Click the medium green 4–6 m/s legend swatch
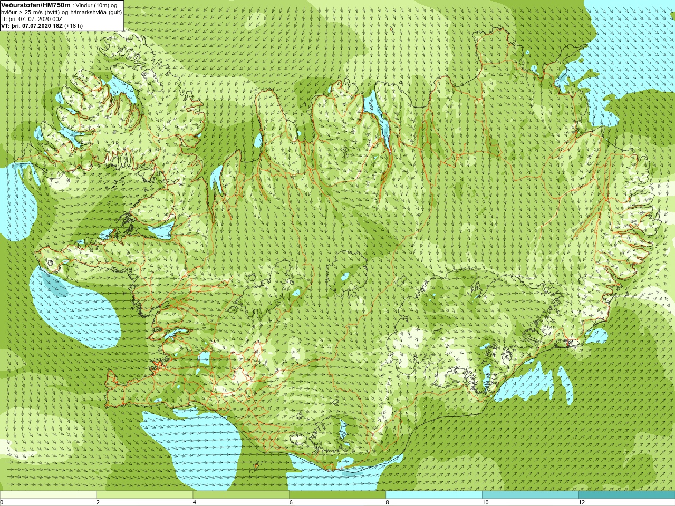The image size is (675, 506). coord(241,495)
